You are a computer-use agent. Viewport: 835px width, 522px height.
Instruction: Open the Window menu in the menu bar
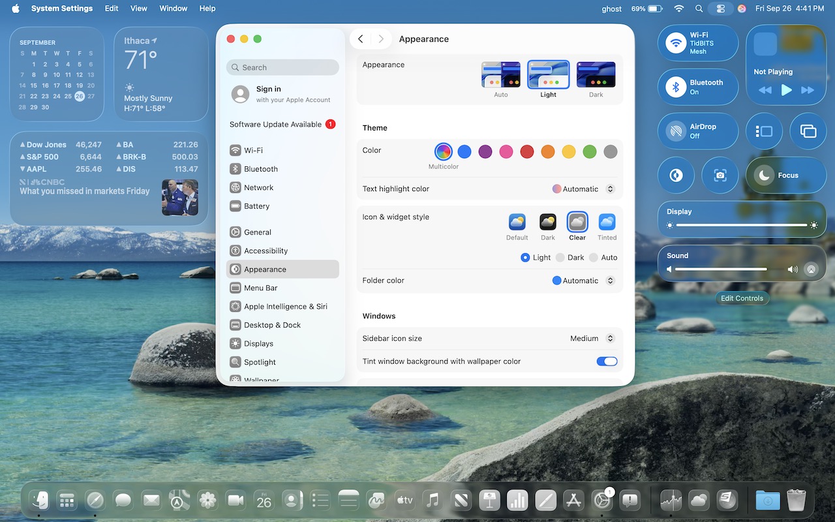coord(173,8)
